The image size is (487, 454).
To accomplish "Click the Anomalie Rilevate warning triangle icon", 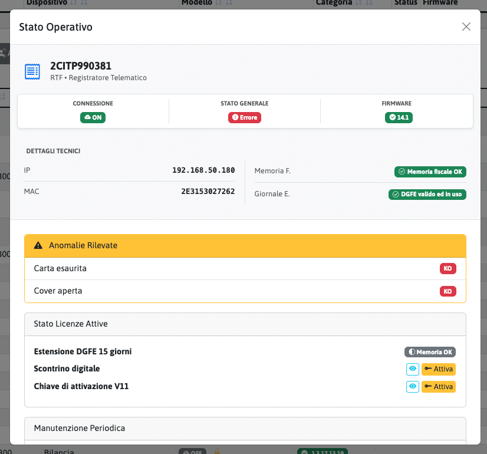I will pyautogui.click(x=38, y=245).
